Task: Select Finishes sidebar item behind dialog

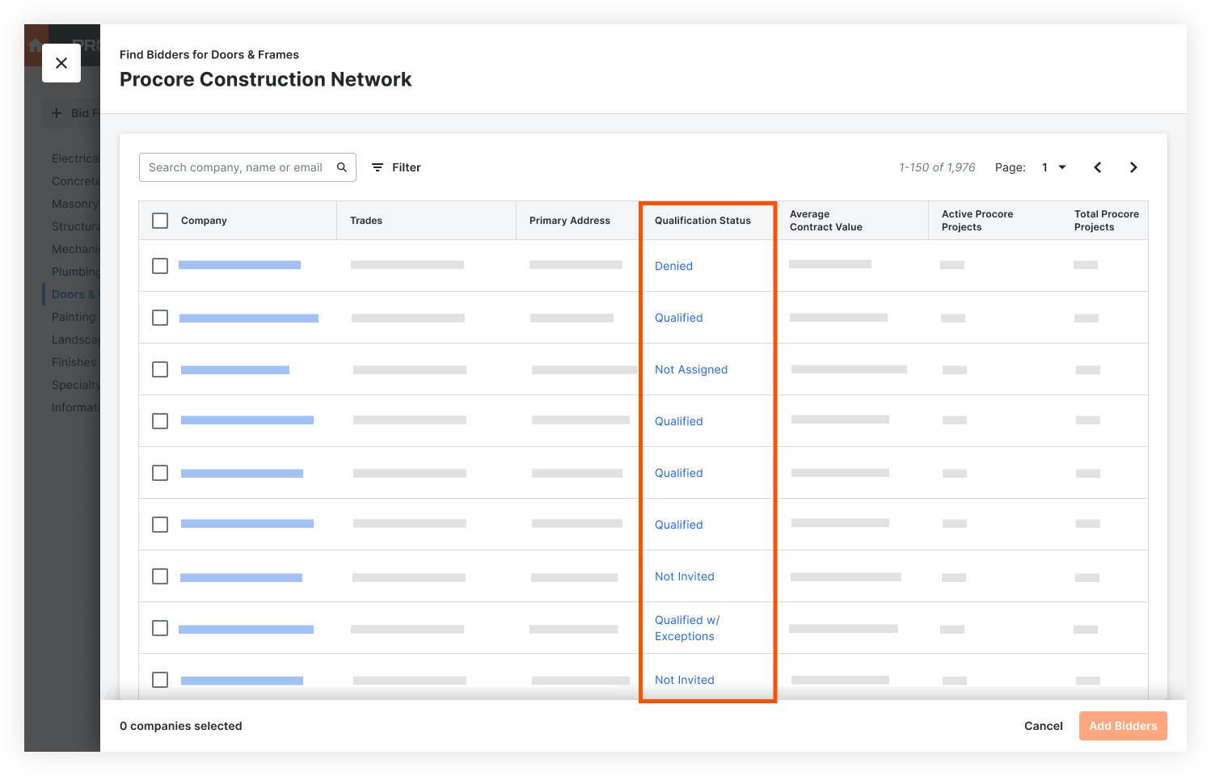Action: (x=74, y=362)
